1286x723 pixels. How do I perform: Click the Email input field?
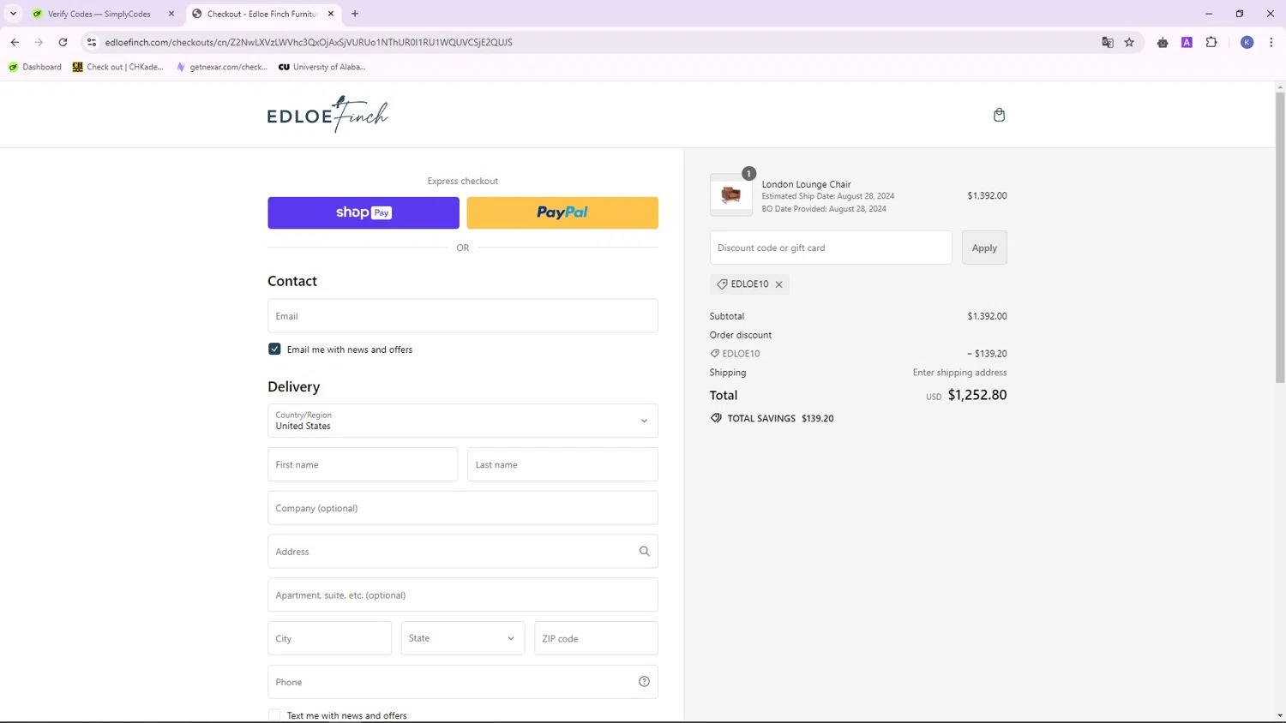point(463,316)
